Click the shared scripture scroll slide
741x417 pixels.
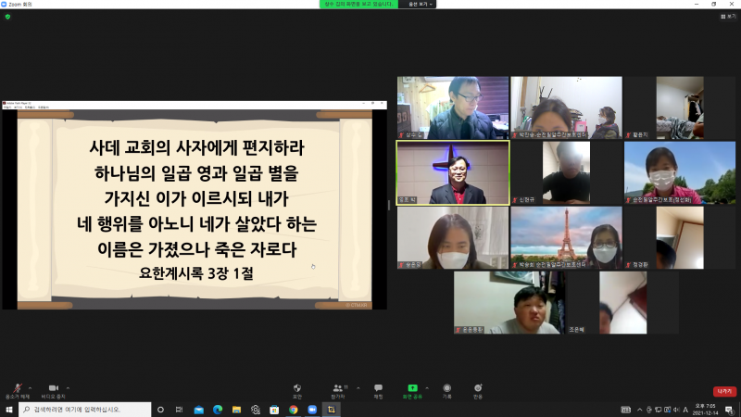(x=195, y=209)
